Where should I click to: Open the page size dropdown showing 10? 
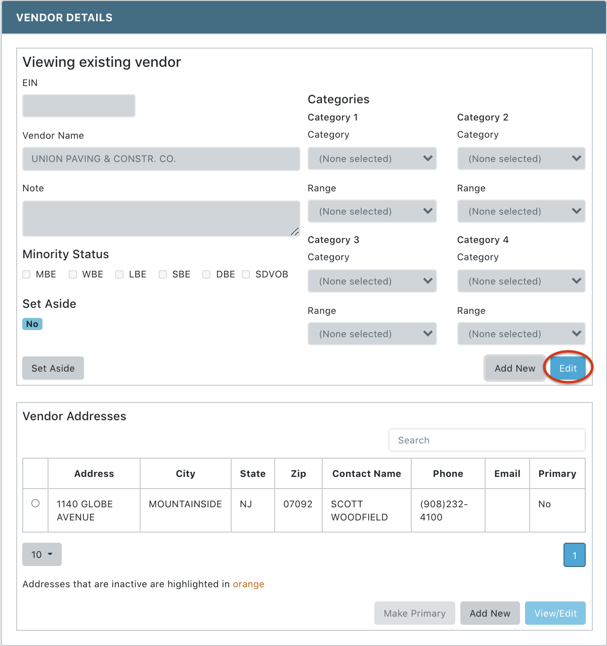click(x=41, y=554)
